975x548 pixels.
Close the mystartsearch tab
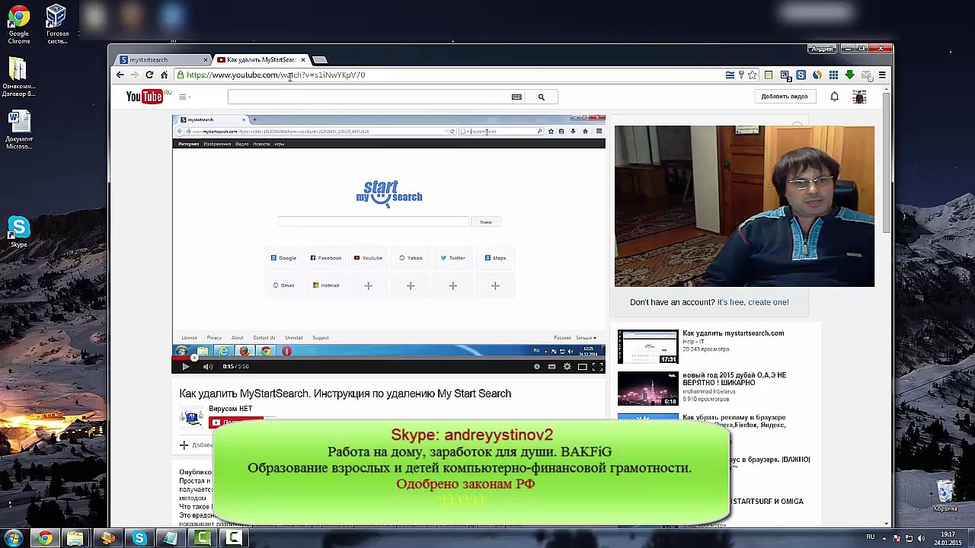click(205, 59)
